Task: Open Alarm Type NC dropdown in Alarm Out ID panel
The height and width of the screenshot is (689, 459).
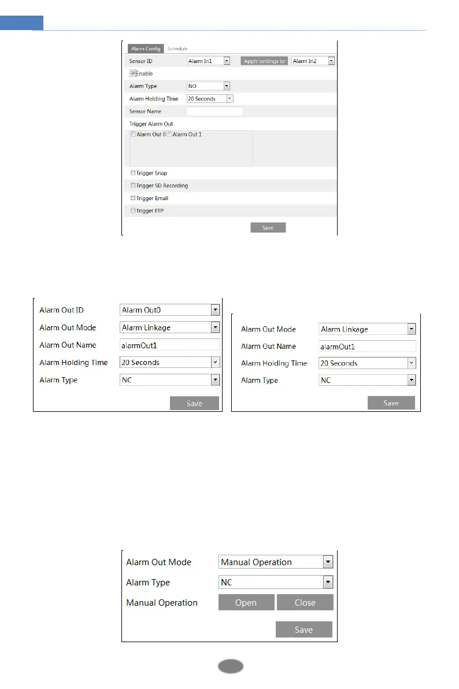Action: (x=169, y=379)
